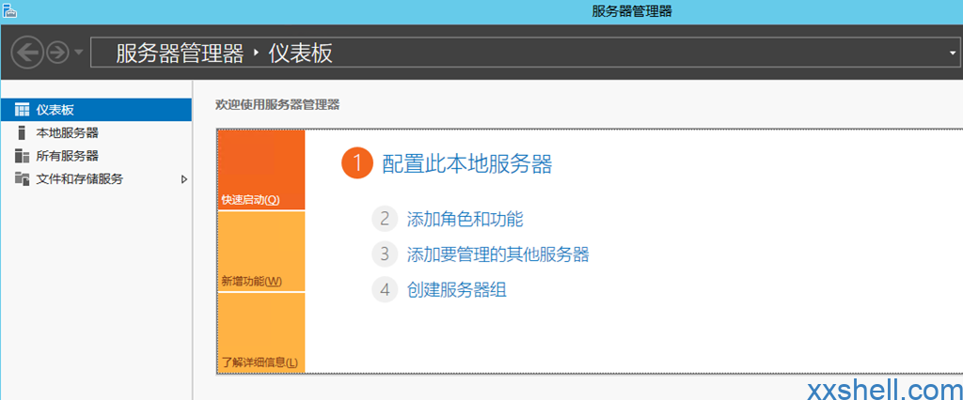Click the Server Manager title bar icon
The image size is (963, 400).
click(8, 10)
